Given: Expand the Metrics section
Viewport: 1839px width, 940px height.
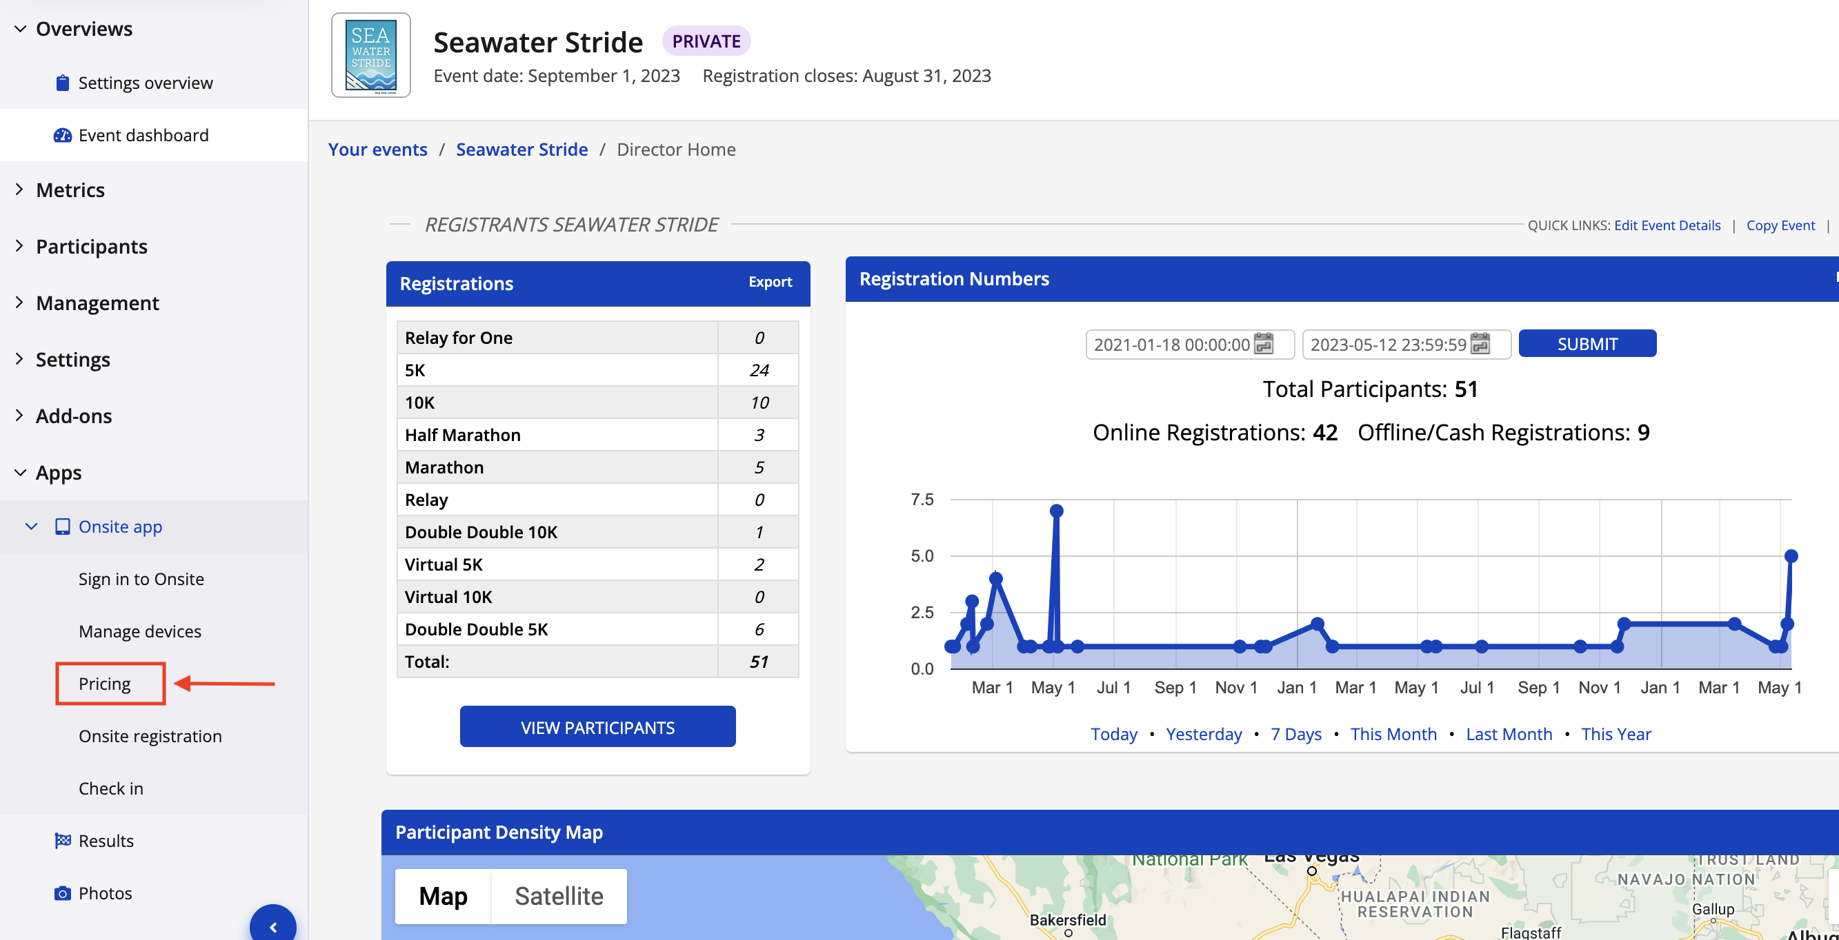Looking at the screenshot, I should pyautogui.click(x=70, y=190).
